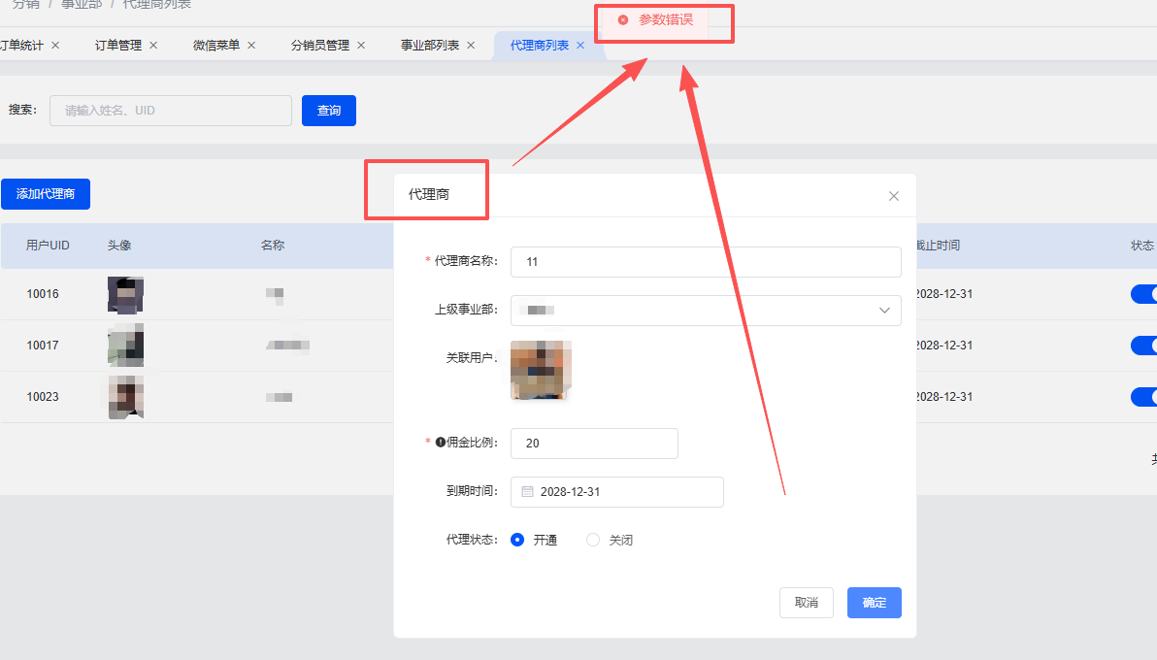
Task: Click the 添加代理商 button
Action: click(x=46, y=194)
